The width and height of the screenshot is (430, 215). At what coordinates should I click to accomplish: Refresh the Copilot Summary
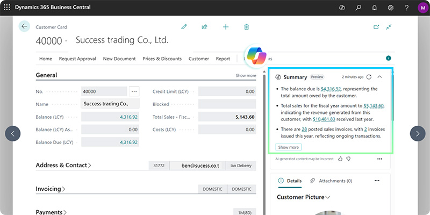[369, 77]
